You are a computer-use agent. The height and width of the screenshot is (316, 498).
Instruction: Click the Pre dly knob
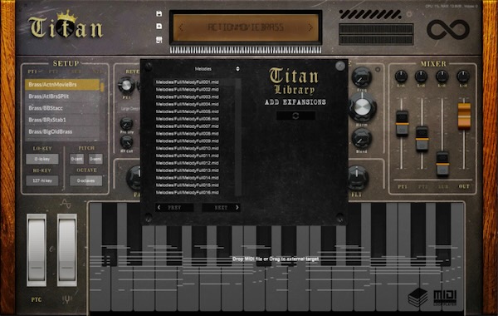click(126, 124)
